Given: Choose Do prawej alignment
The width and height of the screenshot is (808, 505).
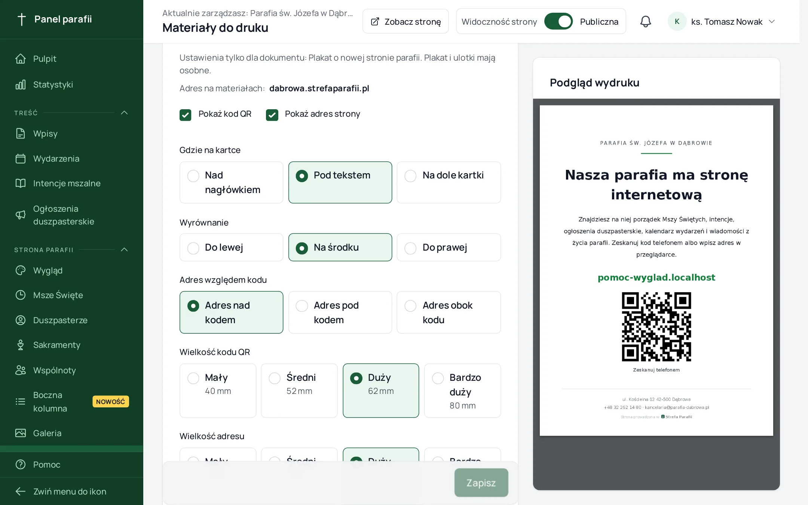Looking at the screenshot, I should click(449, 247).
